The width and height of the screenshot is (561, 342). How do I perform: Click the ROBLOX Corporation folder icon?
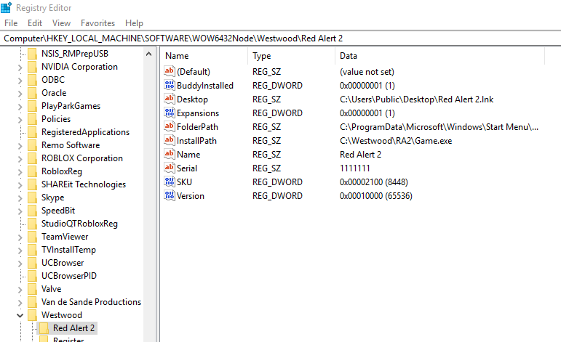32,158
